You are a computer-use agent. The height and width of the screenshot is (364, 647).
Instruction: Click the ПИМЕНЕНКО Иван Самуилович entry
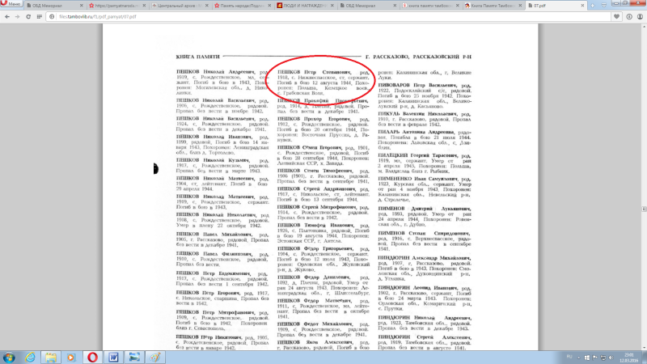(x=425, y=189)
